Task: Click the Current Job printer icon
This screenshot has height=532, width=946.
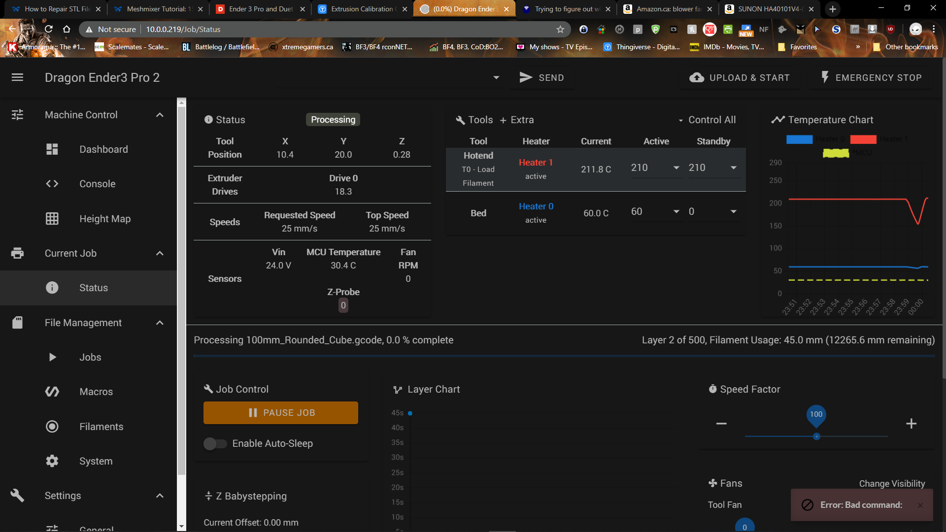Action: click(17, 253)
